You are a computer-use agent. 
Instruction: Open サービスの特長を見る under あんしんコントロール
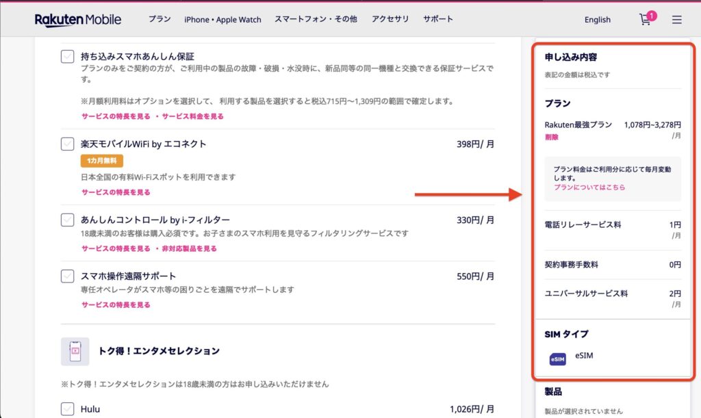pyautogui.click(x=116, y=248)
